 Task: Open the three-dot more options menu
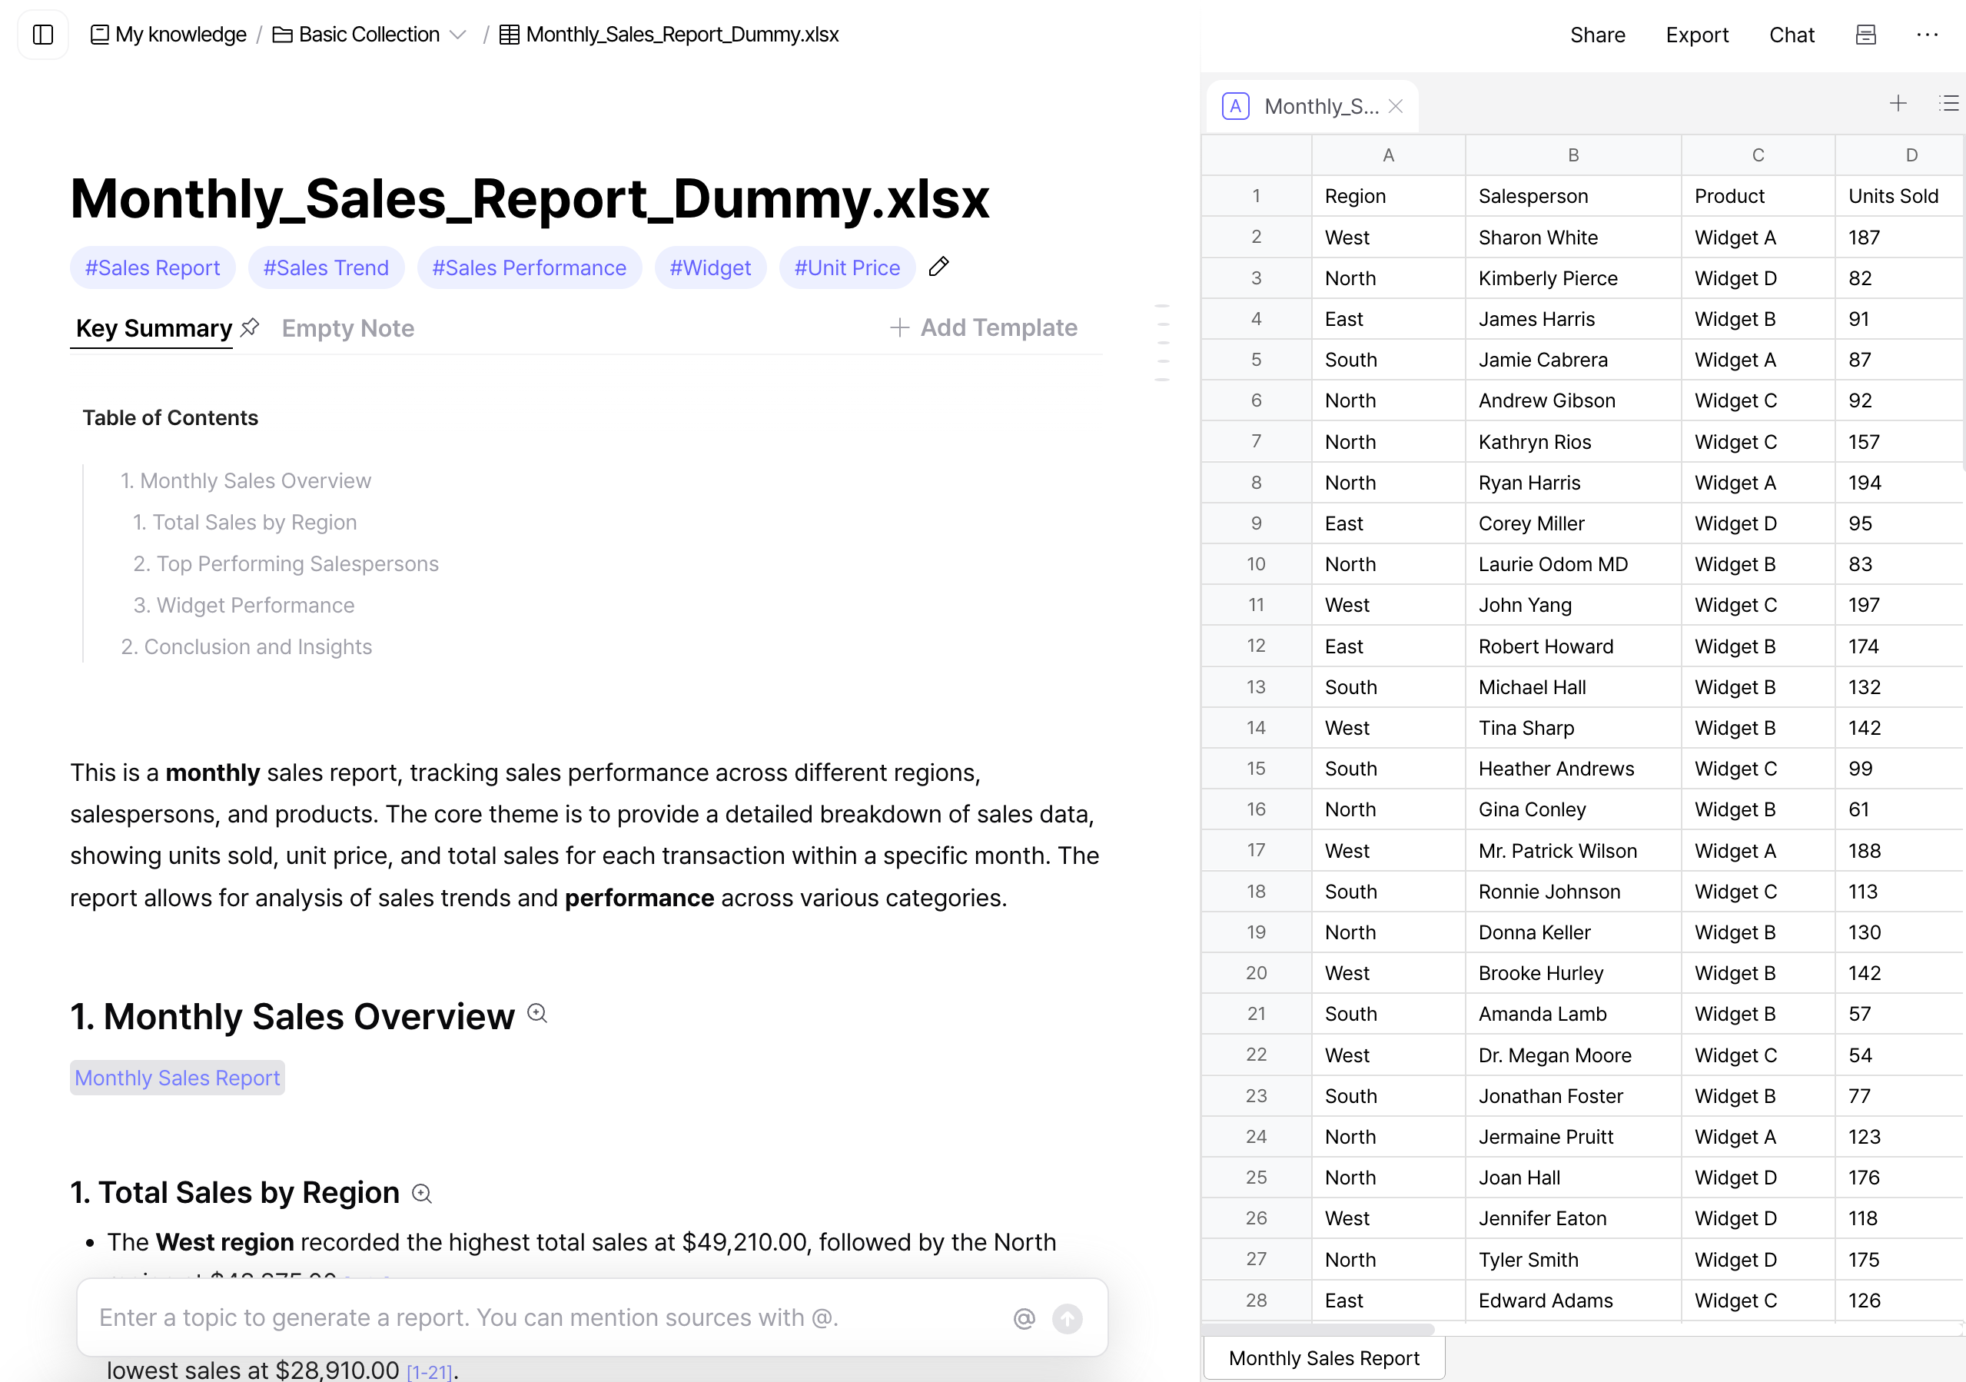[x=1928, y=35]
